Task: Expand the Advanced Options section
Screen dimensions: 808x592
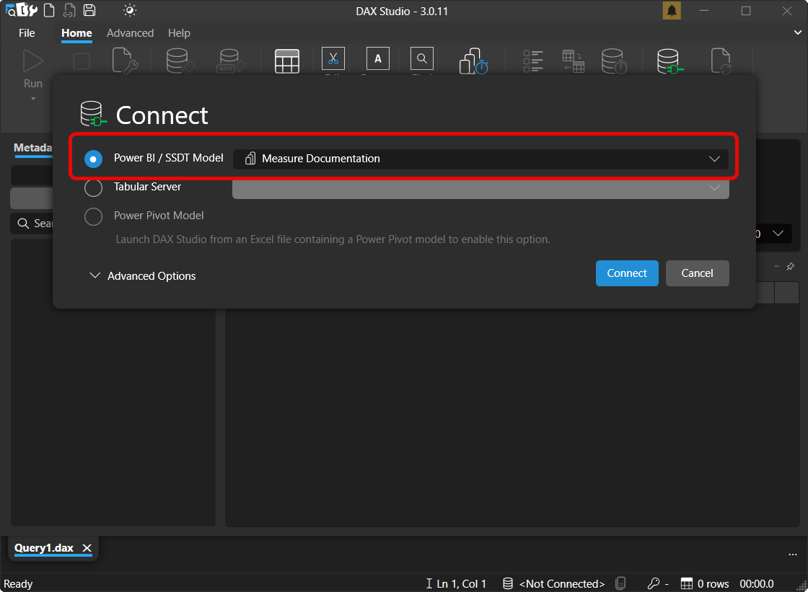Action: pos(143,275)
